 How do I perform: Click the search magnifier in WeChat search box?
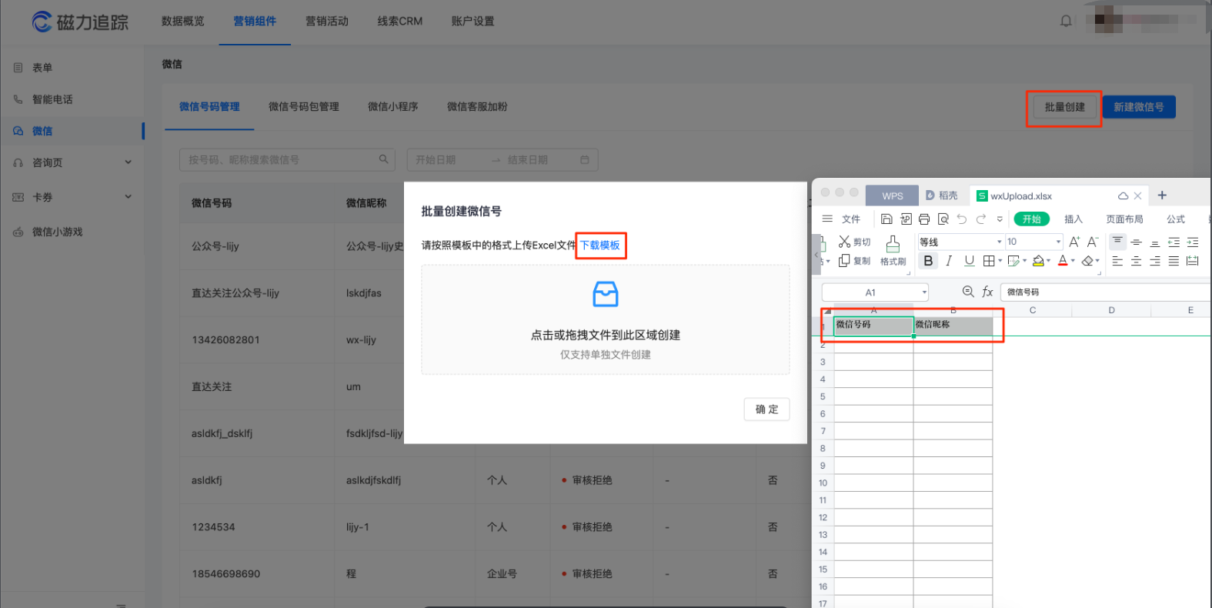(383, 159)
